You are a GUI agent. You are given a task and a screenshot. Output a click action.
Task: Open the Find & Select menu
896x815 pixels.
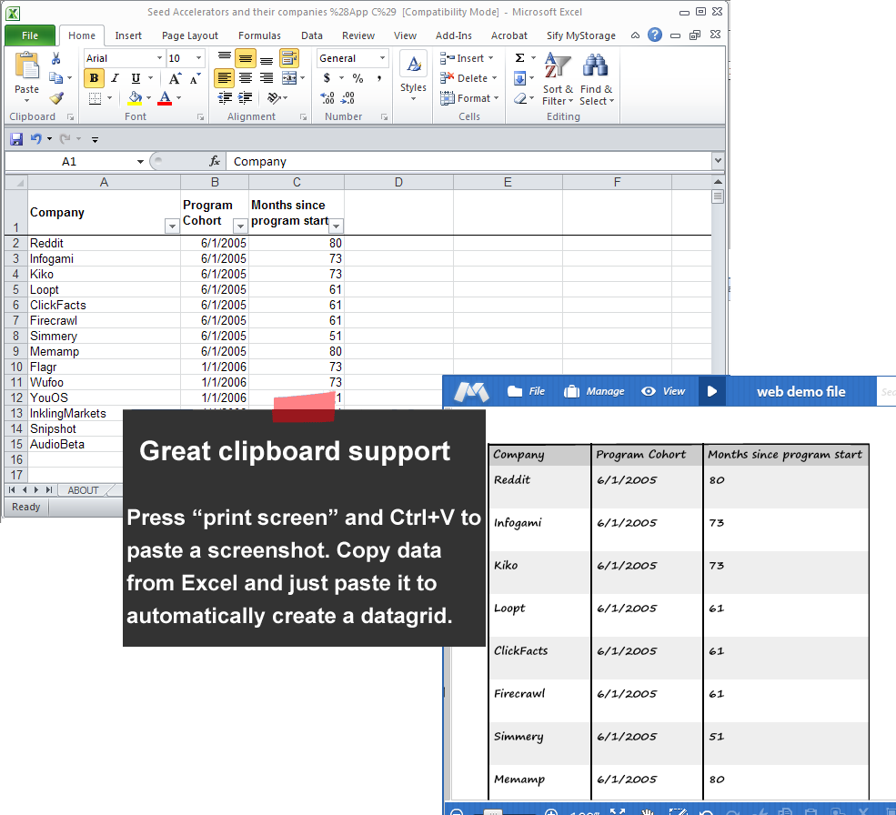[x=597, y=78]
